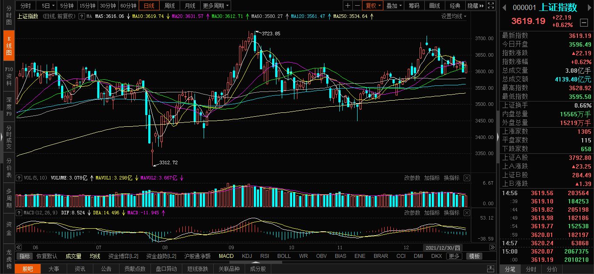Select the 资讯 tab at bottom
Viewport: 594px width, 274px height.
80,269
